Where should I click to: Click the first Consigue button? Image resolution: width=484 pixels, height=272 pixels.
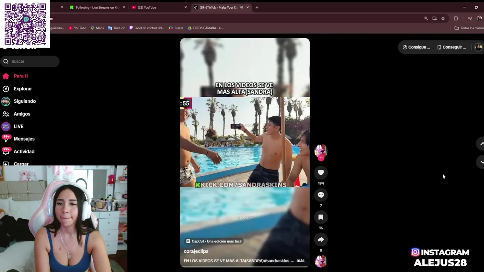point(416,47)
